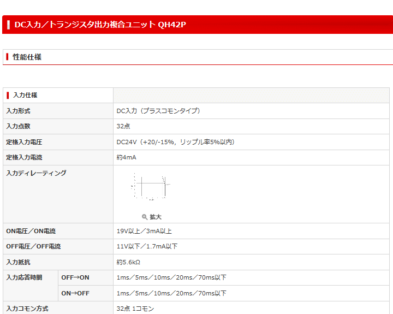Select the 性能仕様 section heading
The width and height of the screenshot is (393, 314).
27,57
